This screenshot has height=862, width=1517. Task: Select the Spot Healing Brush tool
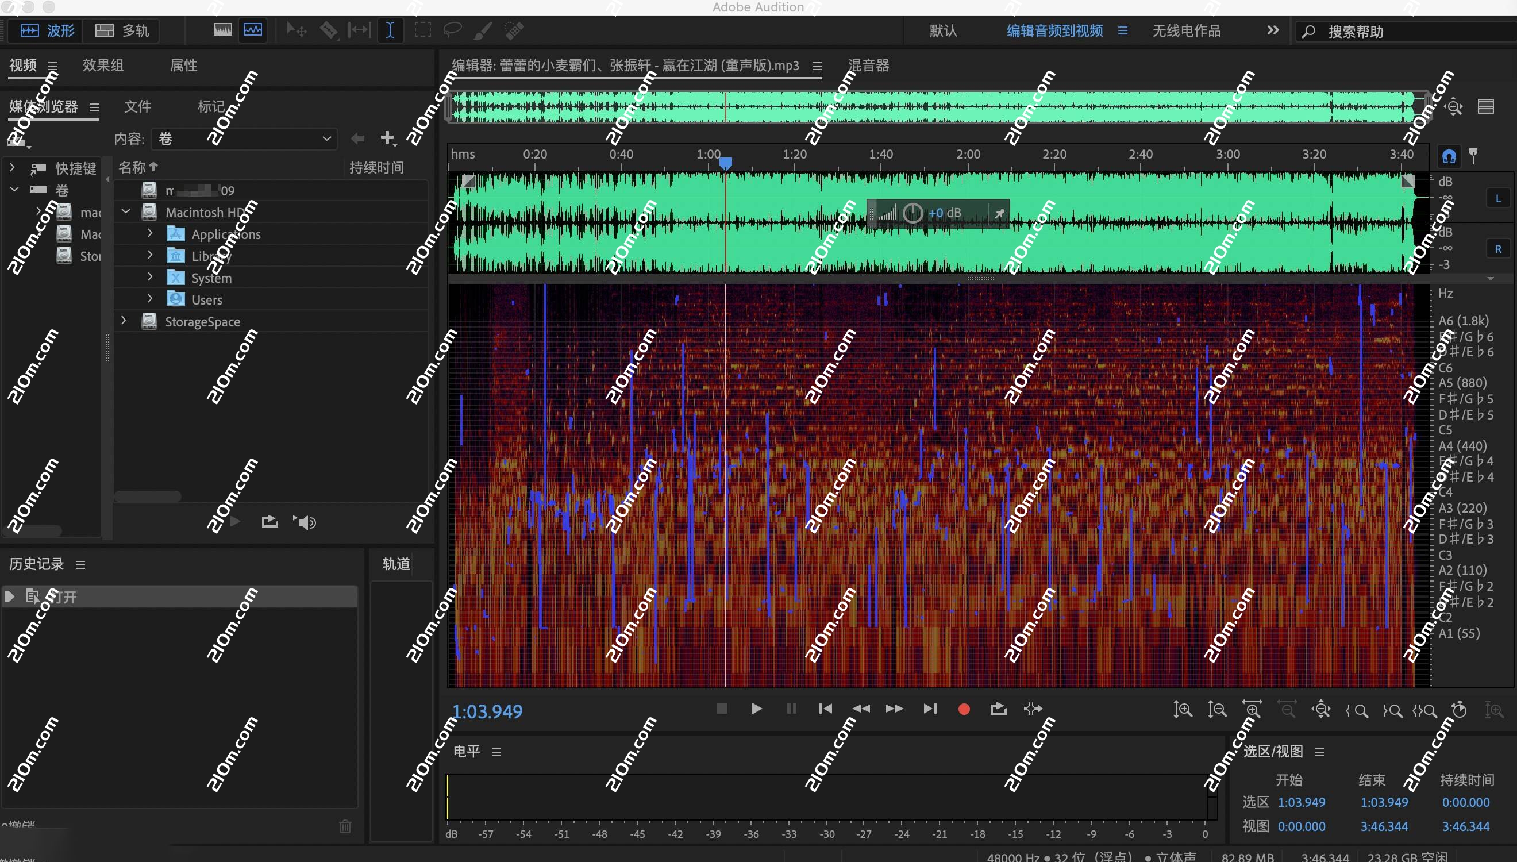pyautogui.click(x=514, y=30)
